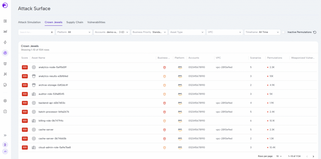Toggle Inactive Permutations switch

pyautogui.click(x=283, y=32)
